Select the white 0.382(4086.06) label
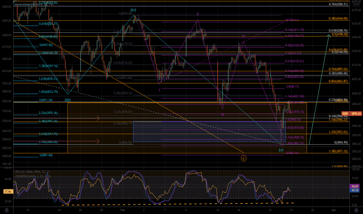 pos(338,73)
